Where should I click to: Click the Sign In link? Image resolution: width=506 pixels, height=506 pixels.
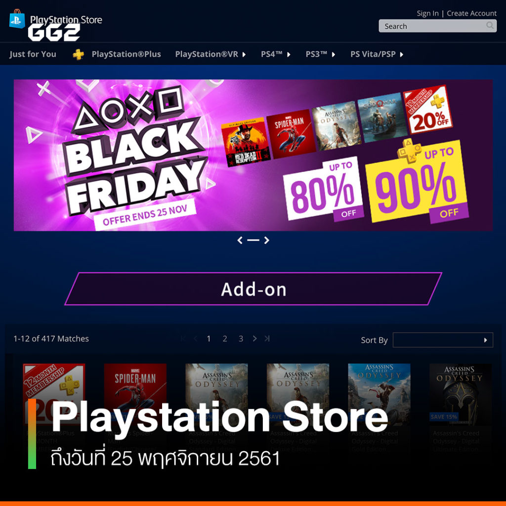coord(427,13)
